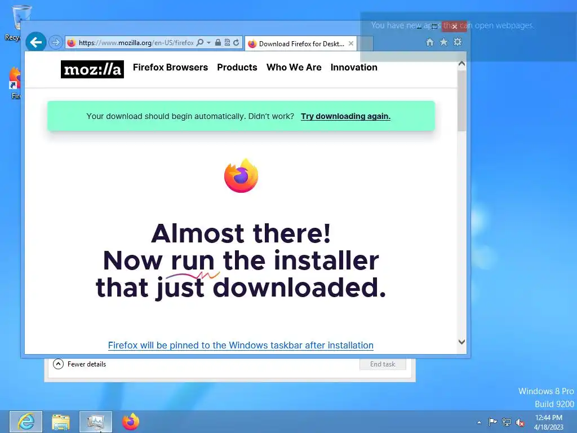This screenshot has height=433, width=577.
Task: Refresh the page with the reload icon
Action: pos(236,43)
